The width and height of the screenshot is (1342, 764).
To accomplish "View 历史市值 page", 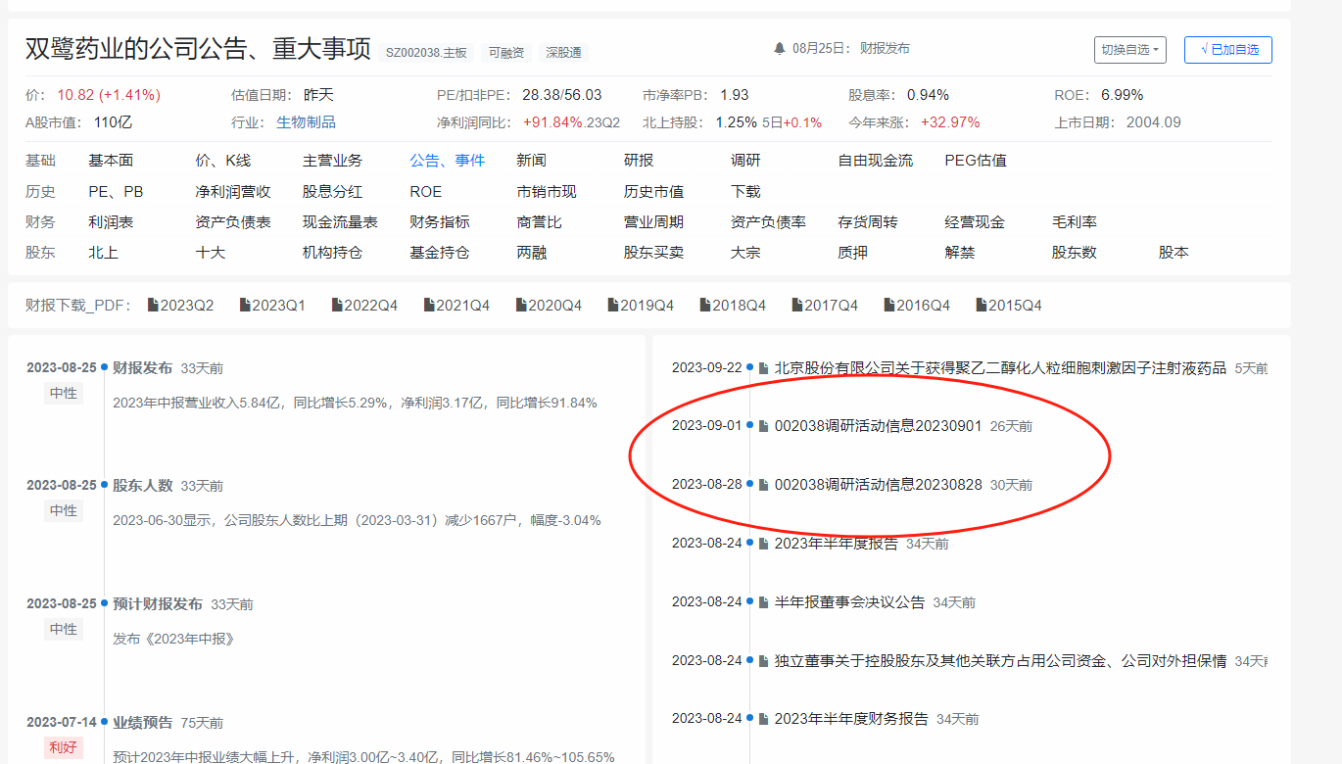I will click(x=653, y=192).
